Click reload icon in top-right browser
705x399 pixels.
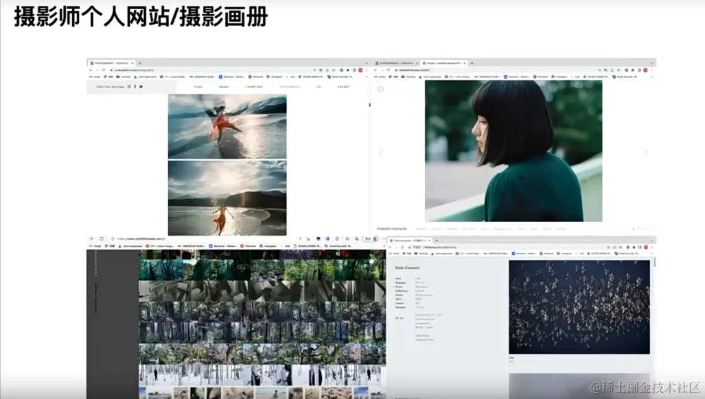[389, 70]
